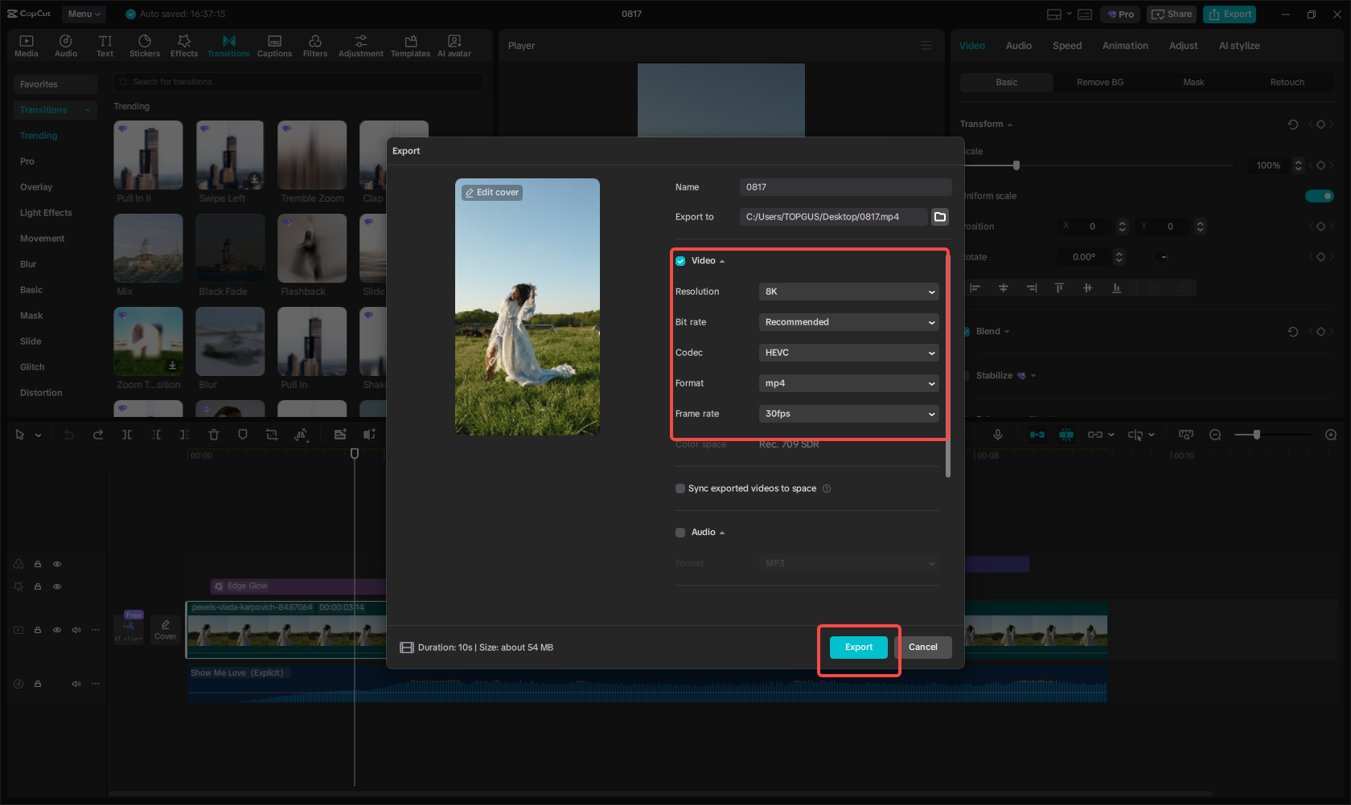Click the Undo icon above the timeline

click(x=68, y=435)
